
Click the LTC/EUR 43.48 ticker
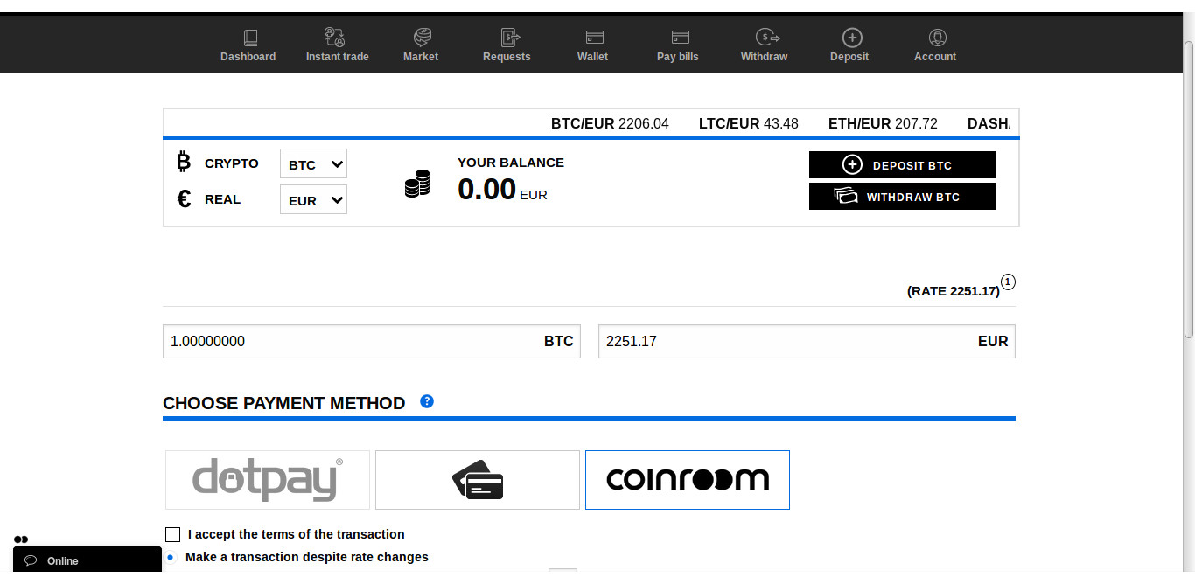(749, 123)
